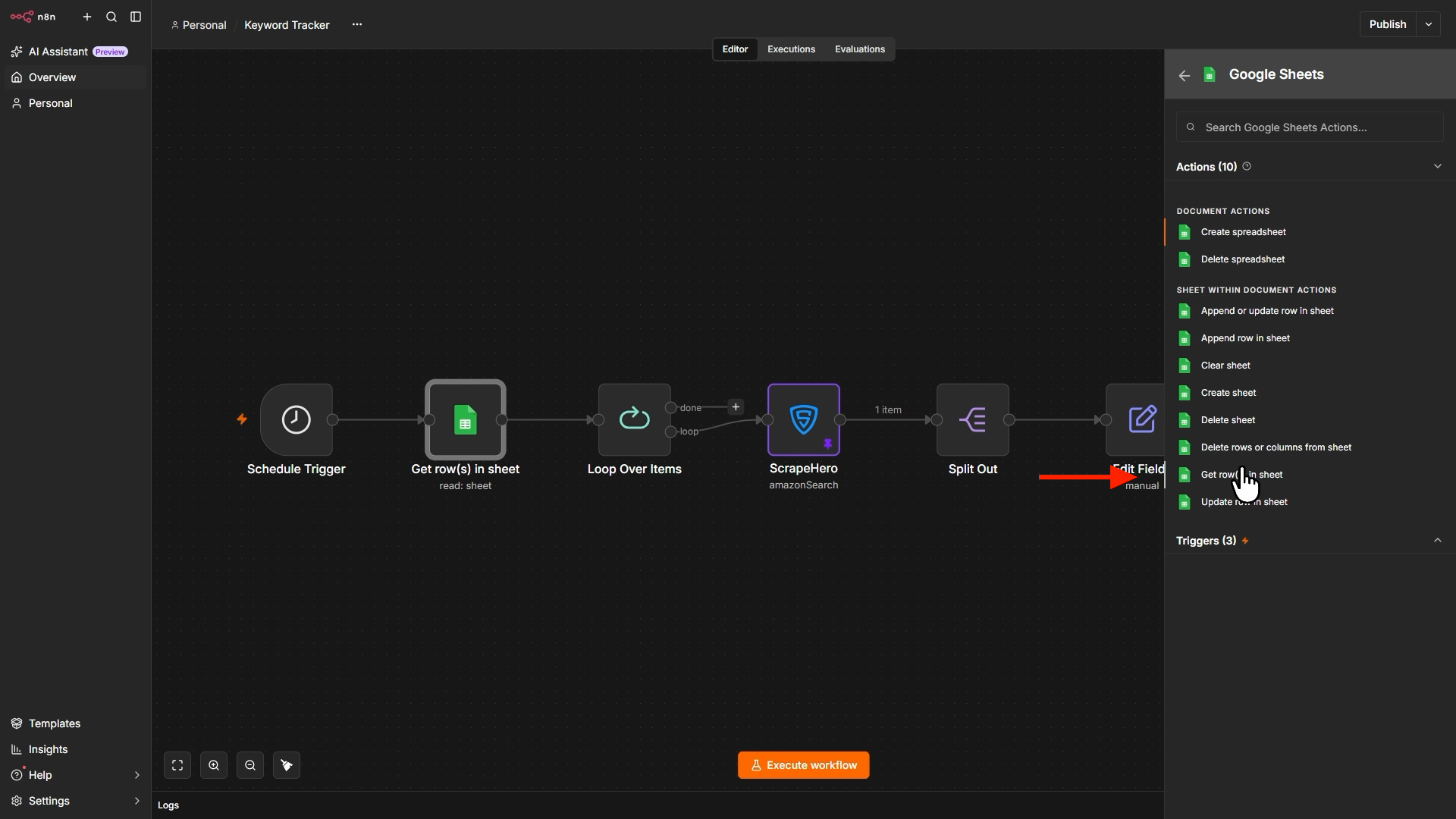Zoom in on the canvas
1456x819 pixels.
214,765
